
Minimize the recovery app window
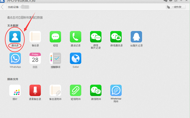[181, 1]
